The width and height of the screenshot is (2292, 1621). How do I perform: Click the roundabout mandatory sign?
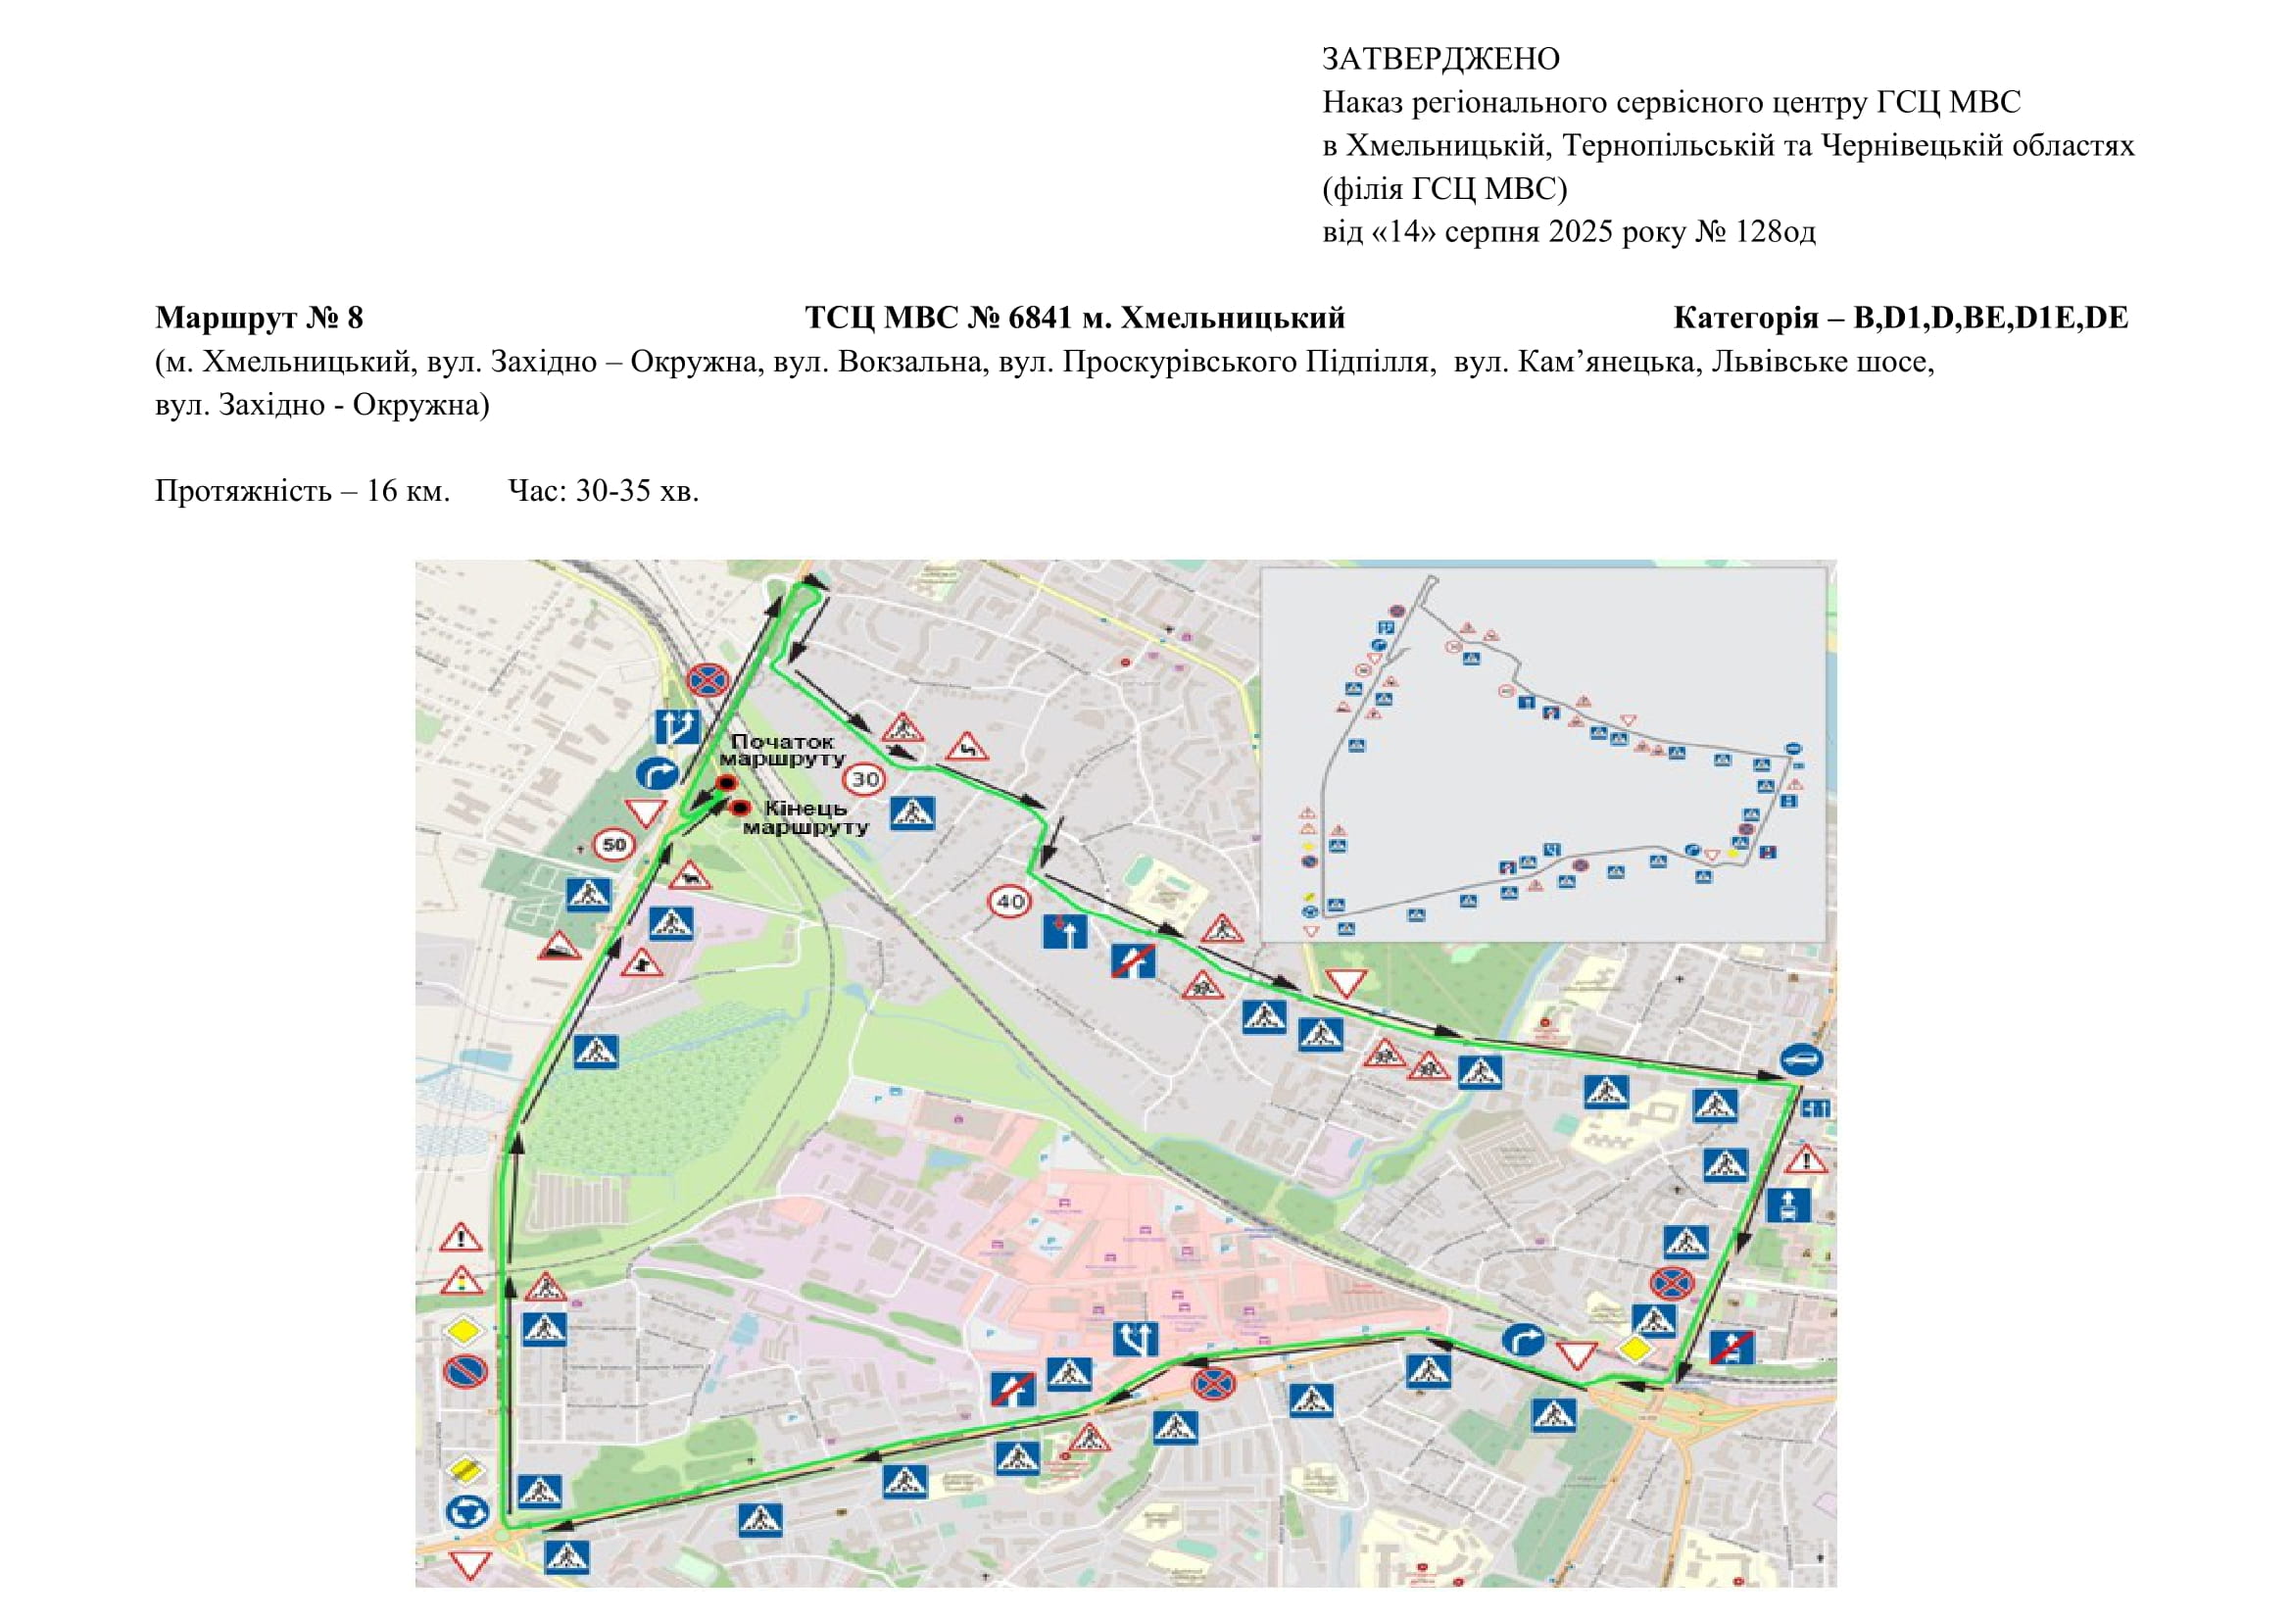(466, 1511)
